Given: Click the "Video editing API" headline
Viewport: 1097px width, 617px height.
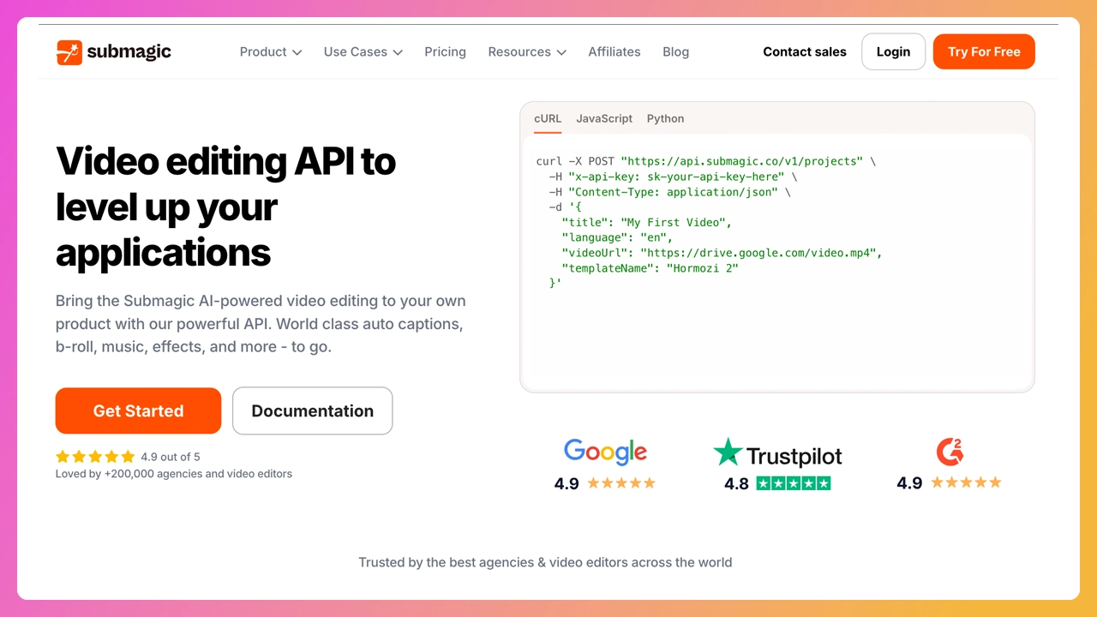Looking at the screenshot, I should tap(225, 207).
